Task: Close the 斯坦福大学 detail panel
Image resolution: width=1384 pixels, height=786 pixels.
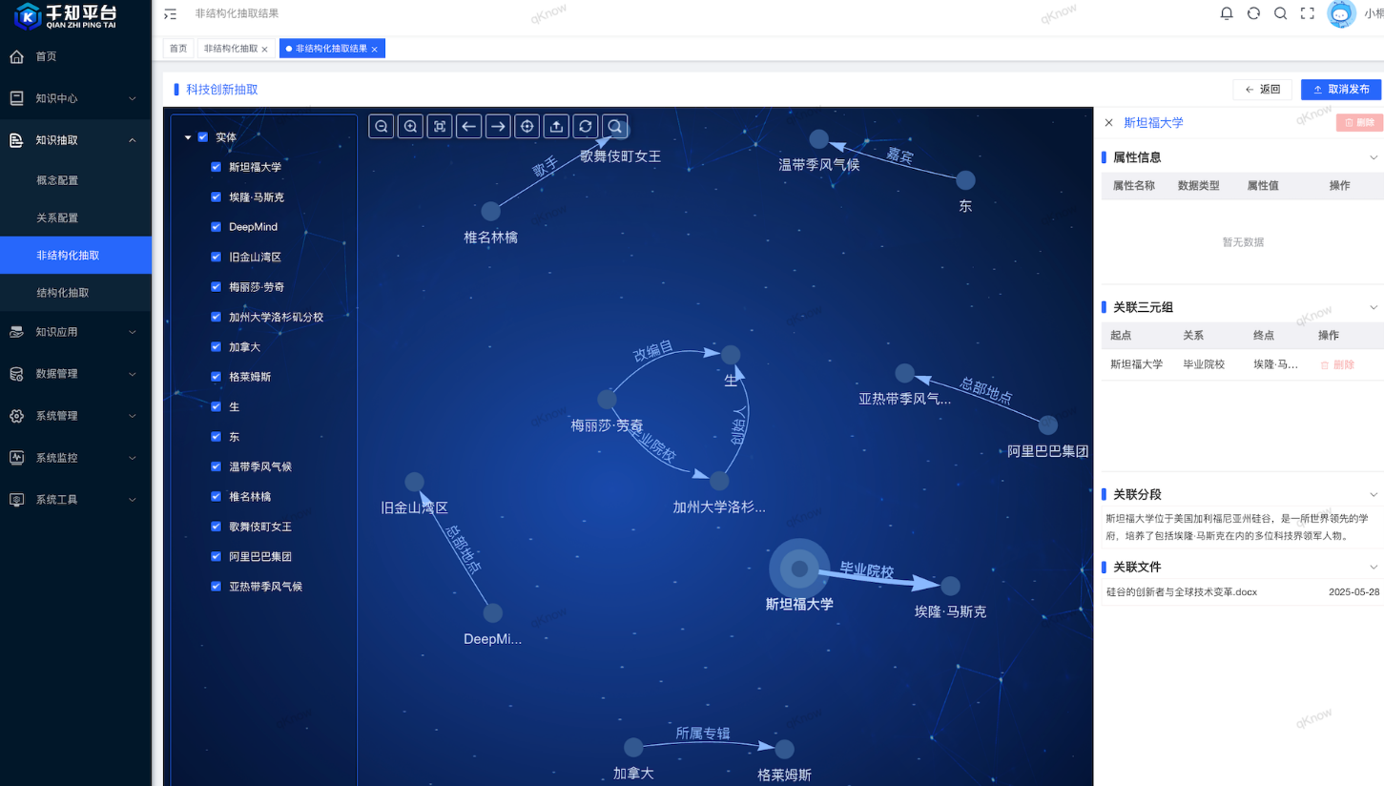Action: [x=1109, y=122]
